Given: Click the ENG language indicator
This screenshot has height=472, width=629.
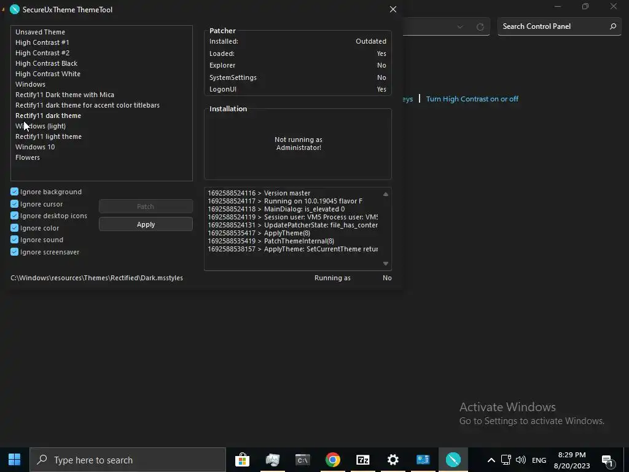Looking at the screenshot, I should pyautogui.click(x=539, y=460).
